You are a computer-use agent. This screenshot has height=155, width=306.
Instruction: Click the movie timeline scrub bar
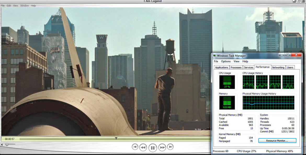point(115,139)
